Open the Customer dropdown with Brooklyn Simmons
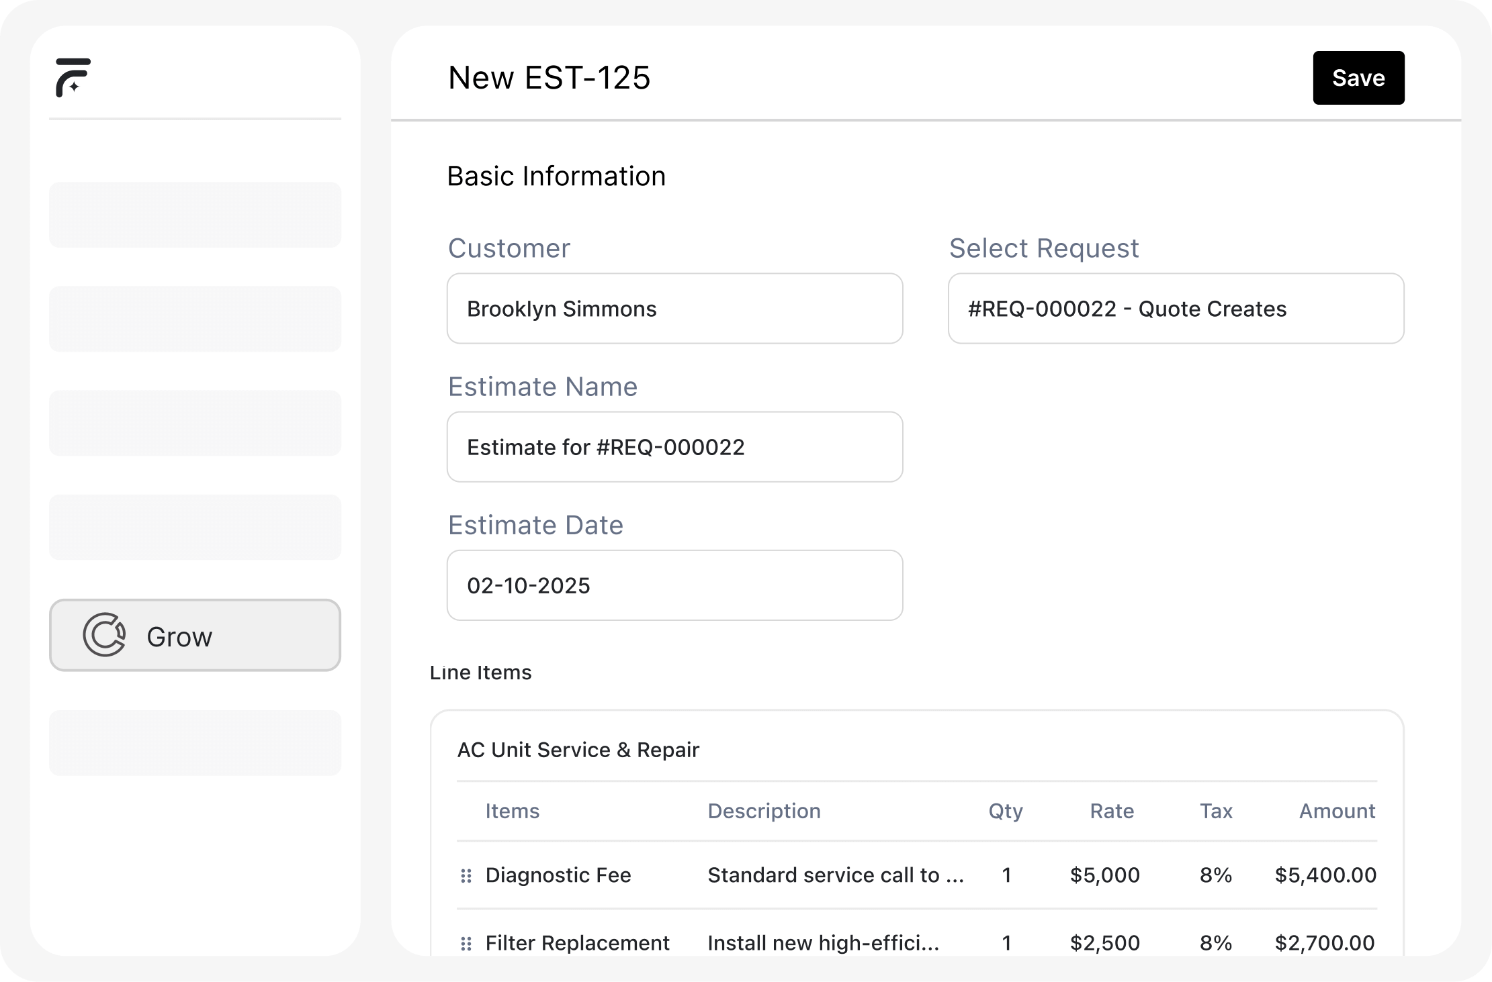This screenshot has height=982, width=1492. click(x=674, y=309)
